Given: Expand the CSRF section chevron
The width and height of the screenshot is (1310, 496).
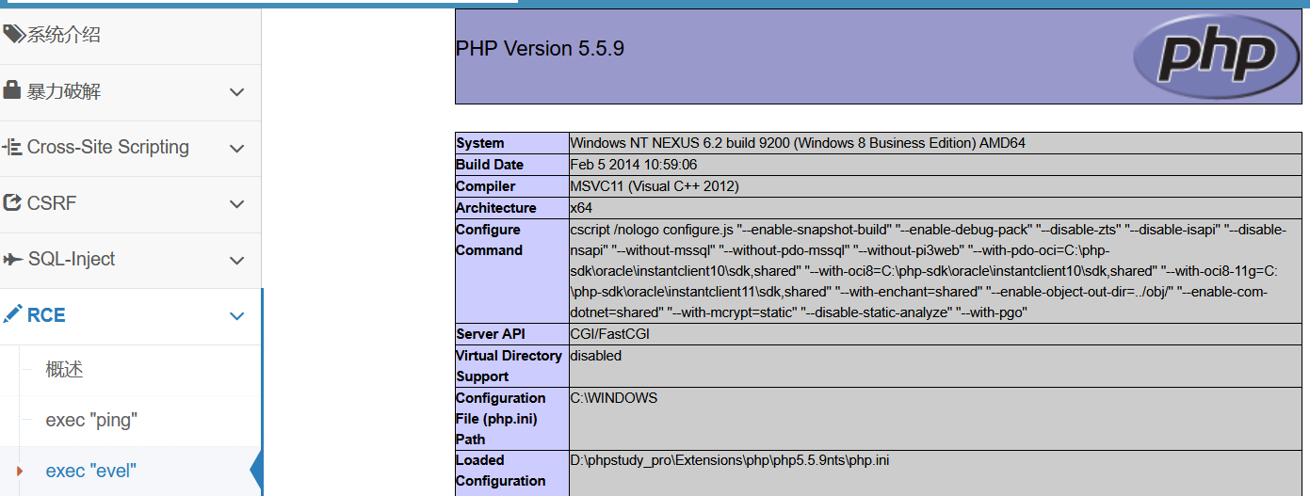Looking at the screenshot, I should [x=236, y=204].
